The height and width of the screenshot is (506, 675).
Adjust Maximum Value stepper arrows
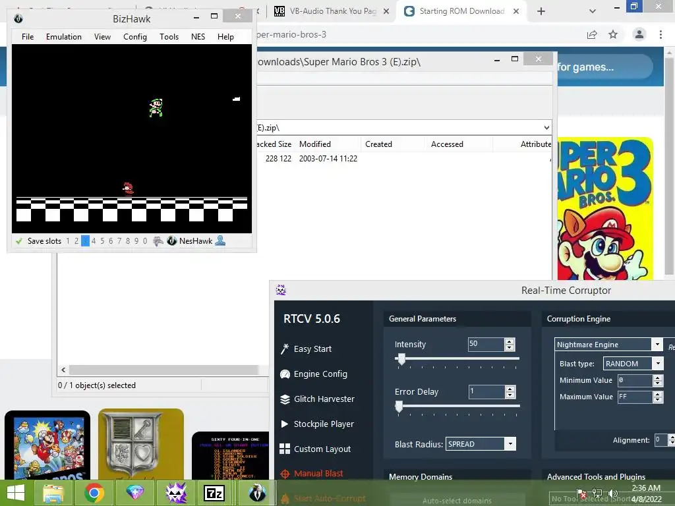658,397
